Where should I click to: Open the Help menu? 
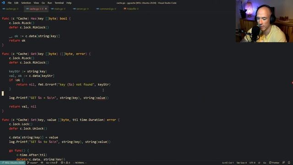69,3
